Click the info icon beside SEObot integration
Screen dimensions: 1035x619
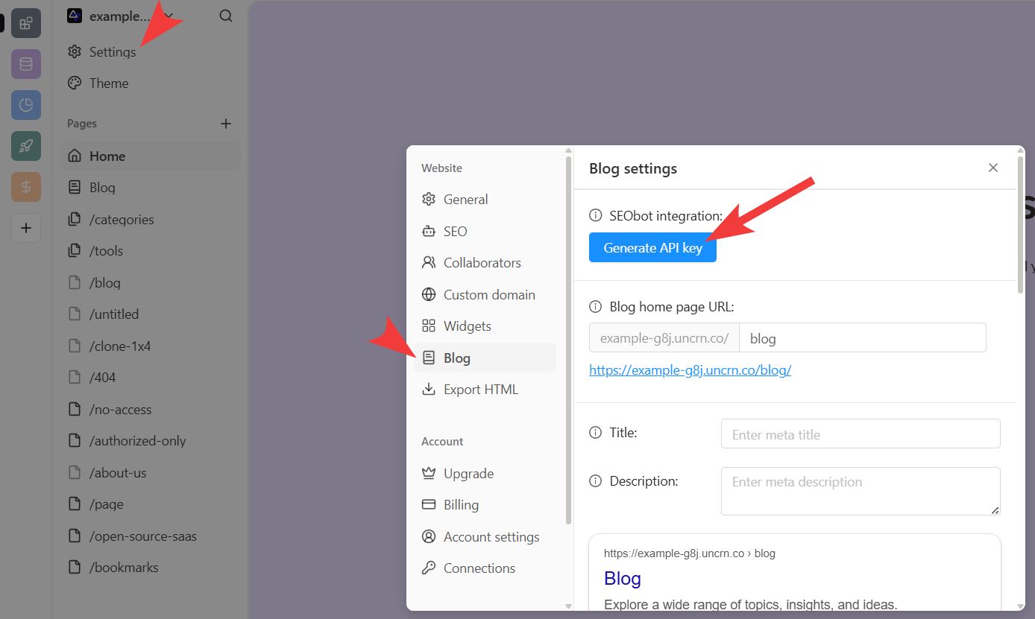595,216
